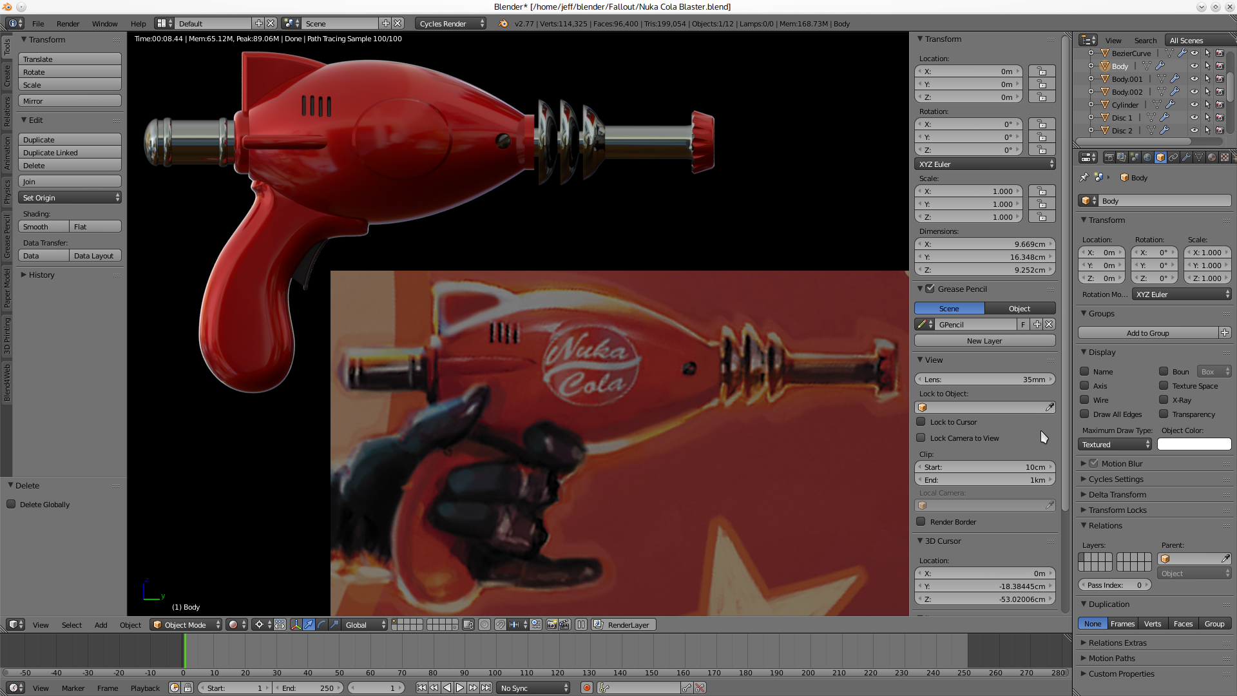
Task: Click the Clip Start 10cm field
Action: coord(984,467)
